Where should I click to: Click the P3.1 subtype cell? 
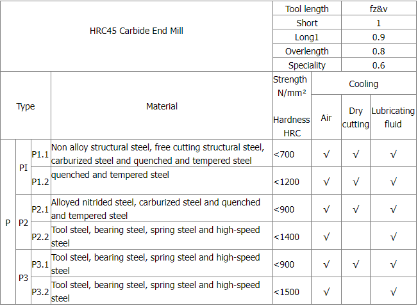coord(40,264)
